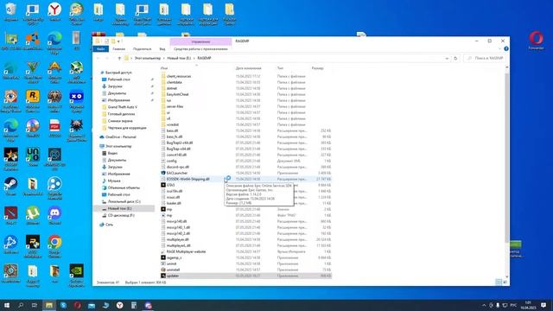
Task: Switch to large icons view layout
Action: pos(505,282)
